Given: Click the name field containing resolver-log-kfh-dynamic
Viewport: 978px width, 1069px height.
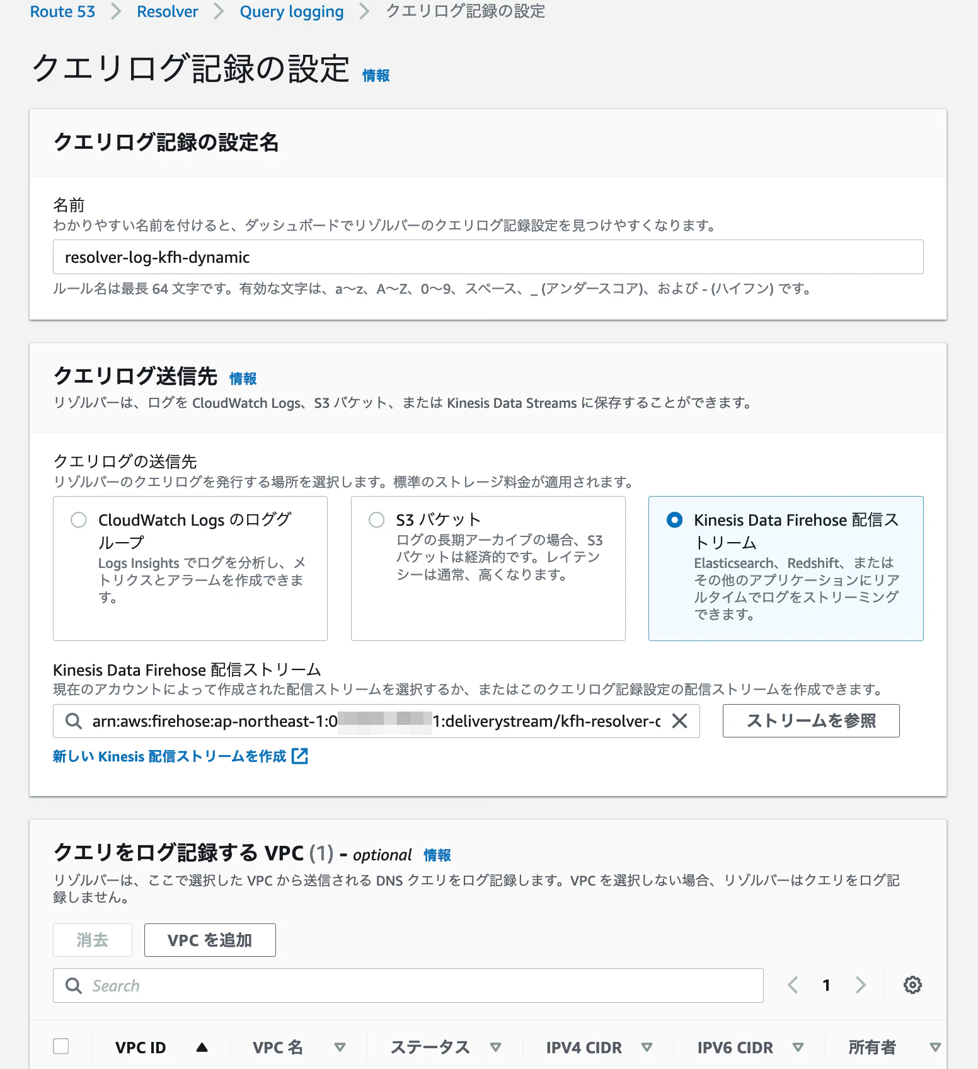Looking at the screenshot, I should coord(488,257).
